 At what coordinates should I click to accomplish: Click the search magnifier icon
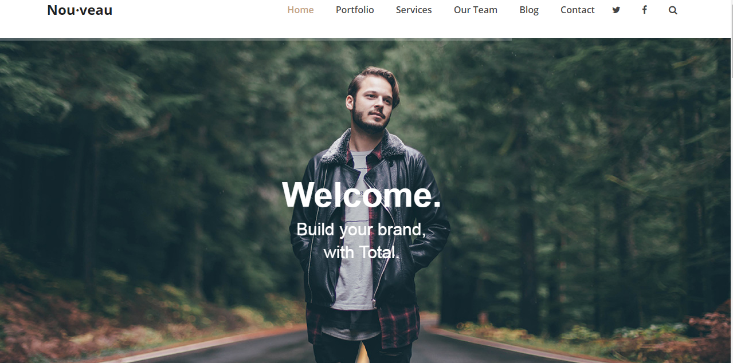[673, 10]
